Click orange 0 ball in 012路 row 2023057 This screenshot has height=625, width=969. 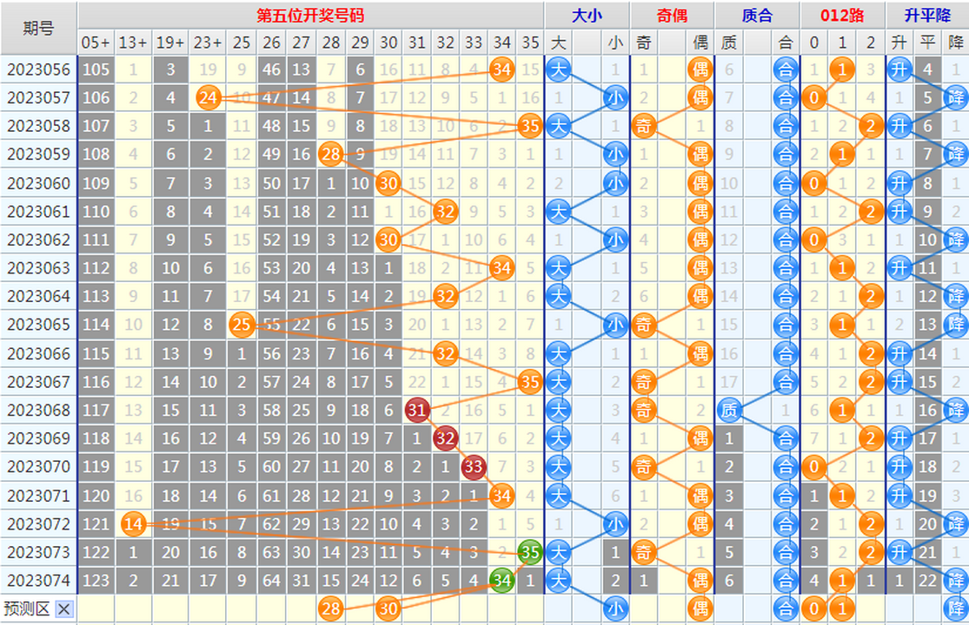click(814, 97)
